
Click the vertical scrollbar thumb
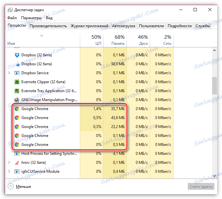(215, 86)
